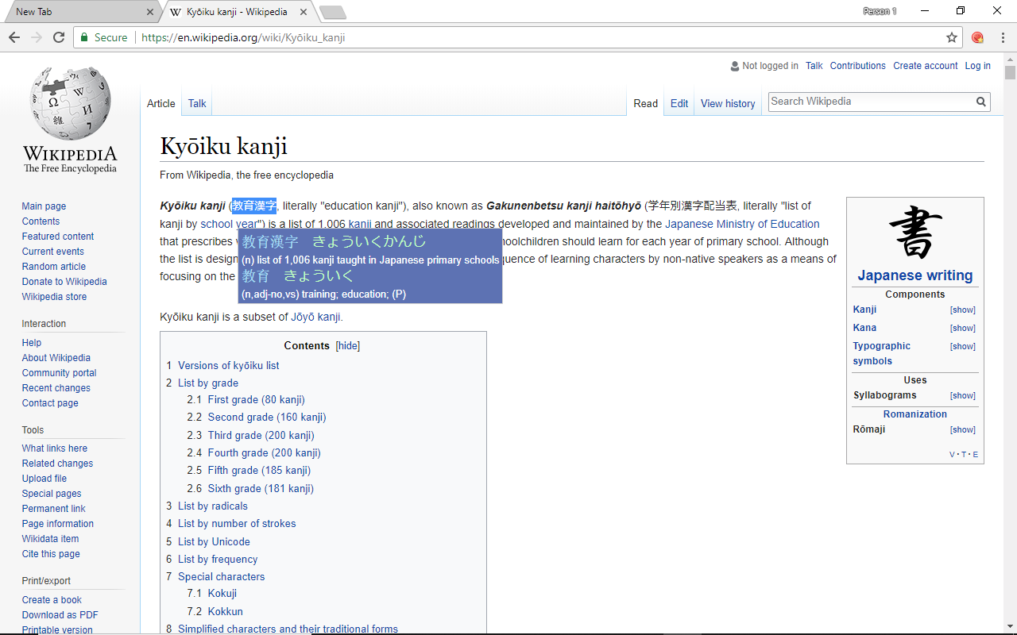Jump to List by radicals section
This screenshot has width=1017, height=635.
212,506
